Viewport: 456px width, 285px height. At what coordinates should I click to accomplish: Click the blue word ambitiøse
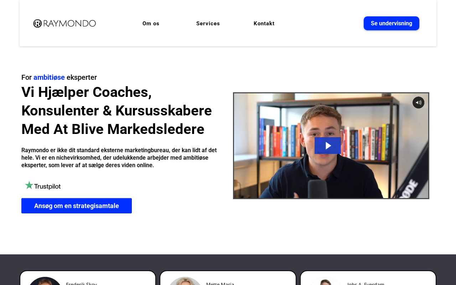(49, 77)
